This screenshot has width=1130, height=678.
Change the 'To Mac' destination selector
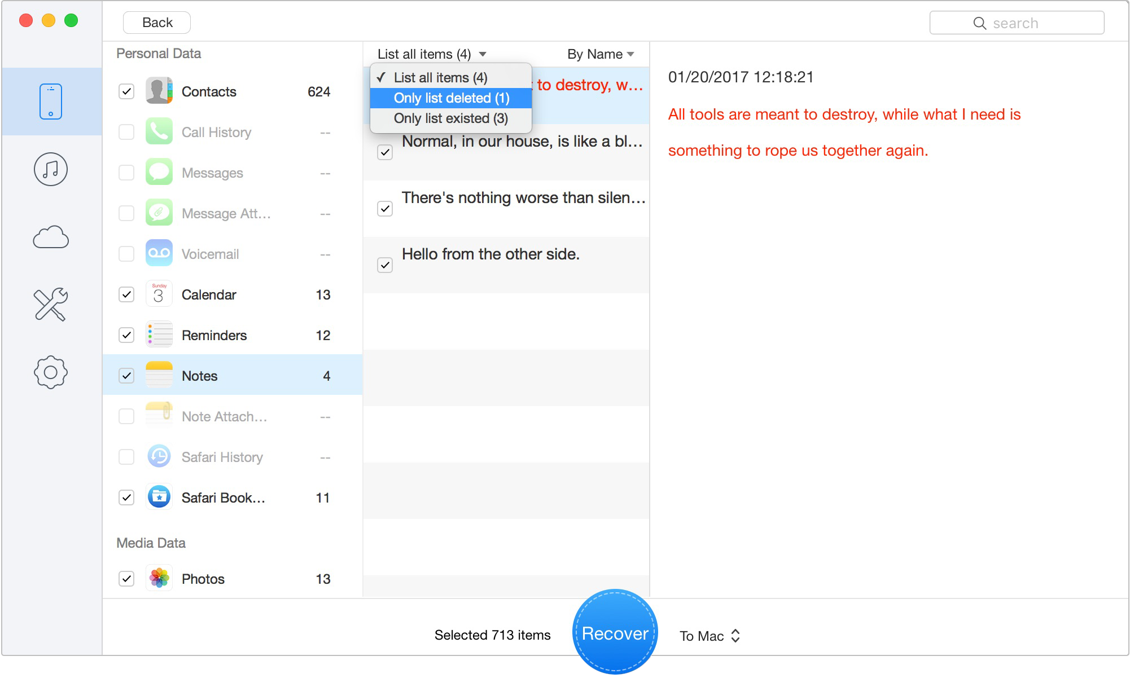710,636
